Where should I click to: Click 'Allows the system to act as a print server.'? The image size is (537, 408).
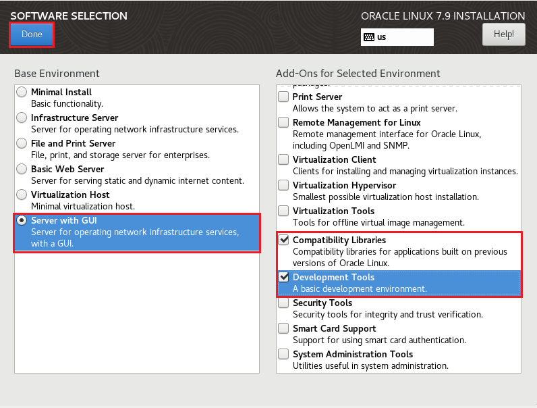(374, 109)
